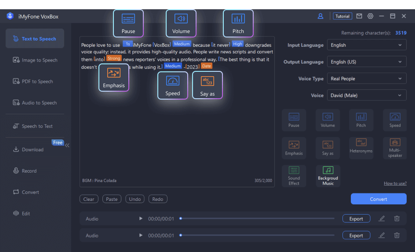Collapse the sidebar with the double chevron
Viewport: 415px width, 252px height.
click(67, 145)
